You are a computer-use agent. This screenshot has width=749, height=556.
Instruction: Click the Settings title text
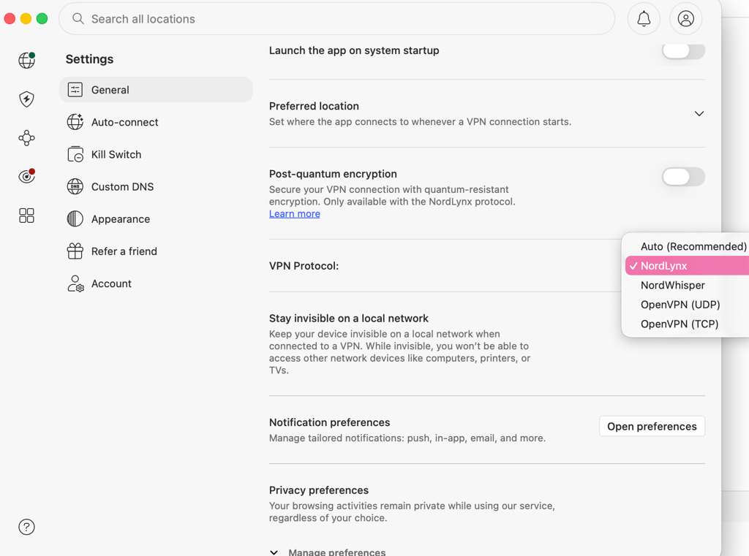click(89, 59)
